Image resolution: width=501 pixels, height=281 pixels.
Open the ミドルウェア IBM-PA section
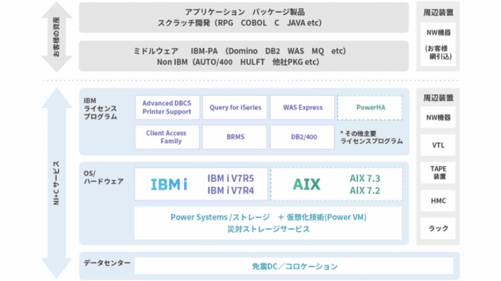[244, 57]
